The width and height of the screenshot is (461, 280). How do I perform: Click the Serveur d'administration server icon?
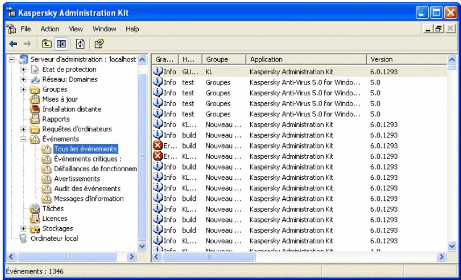(23, 59)
